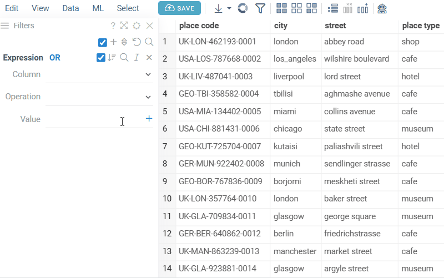The width and height of the screenshot is (444, 278).
Task: Select the borjomi city cell
Action: pos(296,181)
